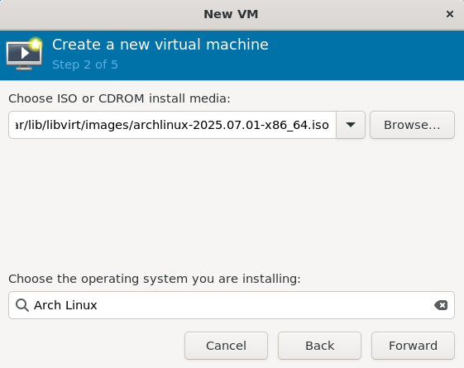Image resolution: width=464 pixels, height=368 pixels.
Task: Clear the Arch Linux operating system entry
Action: [441, 305]
